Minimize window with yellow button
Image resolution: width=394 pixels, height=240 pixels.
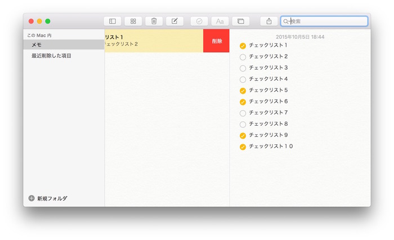pyautogui.click(x=39, y=21)
